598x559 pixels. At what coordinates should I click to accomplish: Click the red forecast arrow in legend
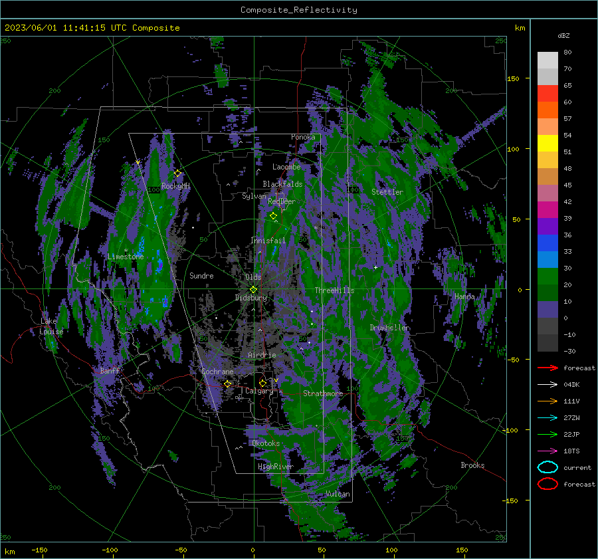(548, 368)
